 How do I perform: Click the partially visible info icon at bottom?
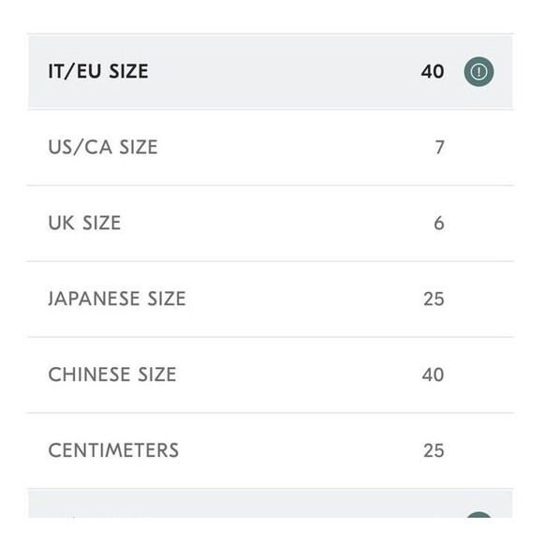479,514
